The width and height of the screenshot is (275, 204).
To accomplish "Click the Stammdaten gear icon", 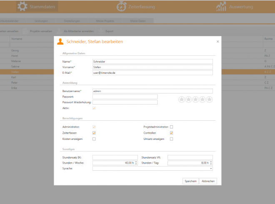I will (22, 7).
